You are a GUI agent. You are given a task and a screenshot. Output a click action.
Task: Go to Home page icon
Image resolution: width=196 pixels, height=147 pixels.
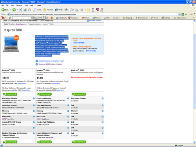pos(30,10)
